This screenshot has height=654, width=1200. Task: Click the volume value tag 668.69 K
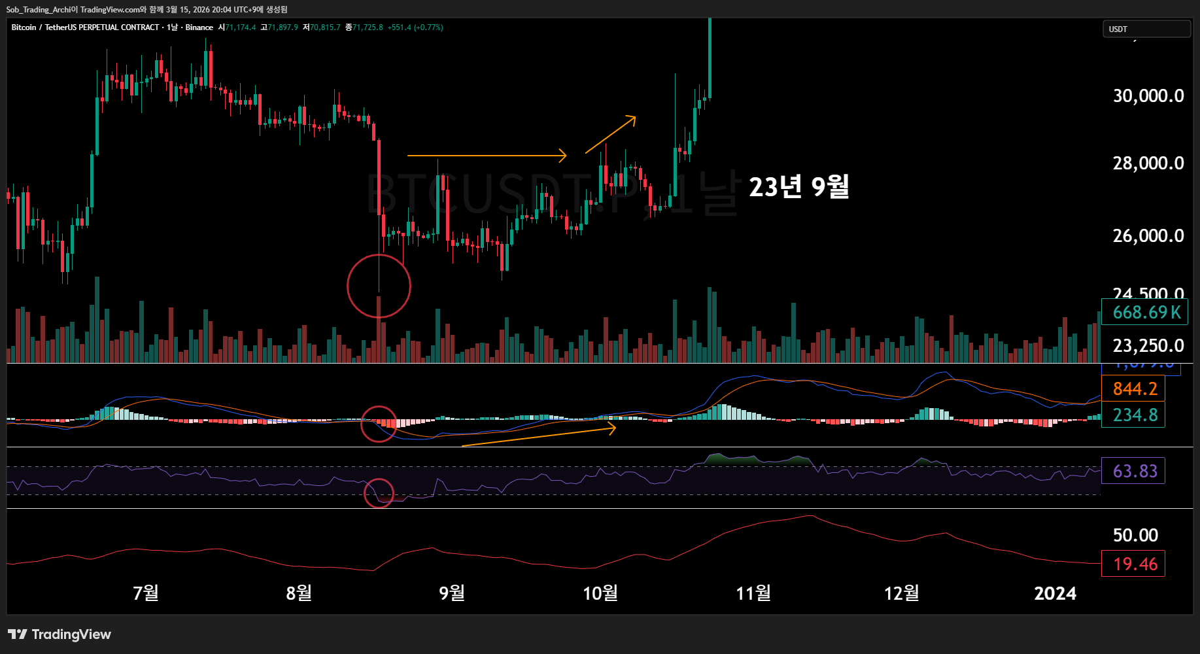coord(1145,312)
